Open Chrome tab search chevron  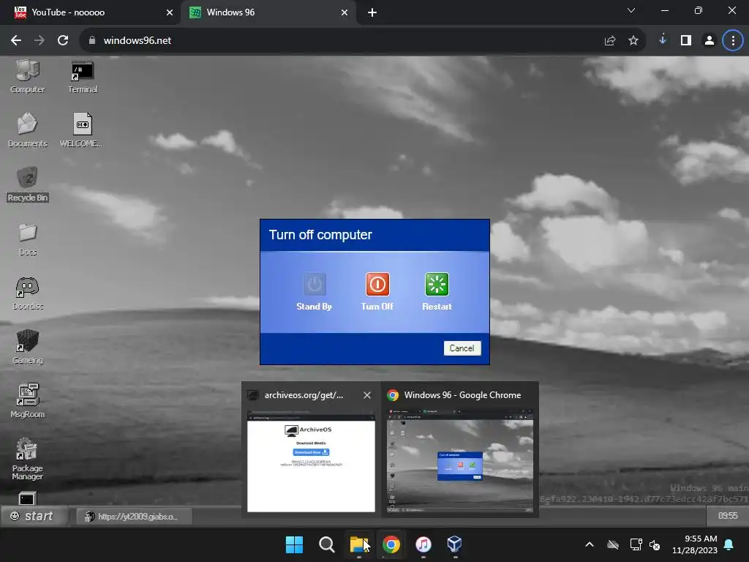[x=631, y=10]
